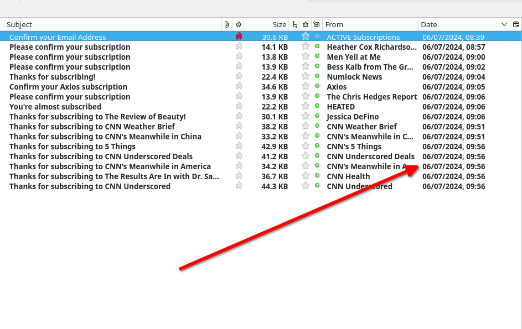Screen dimensions: 522x329
Task: Toggle sort order with the Date column arrow
Action: click(504, 24)
